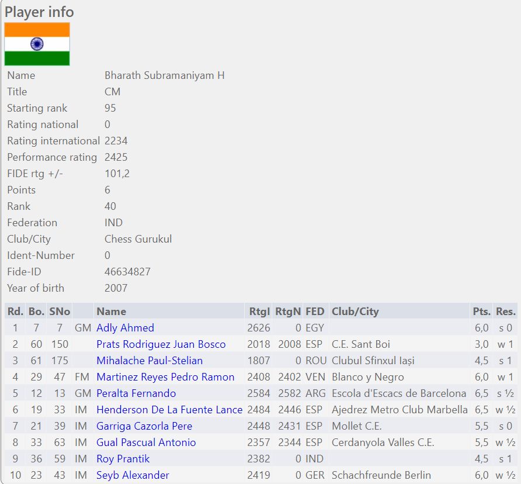Open Prats Rodriguez Juan Bosco link

coord(161,344)
